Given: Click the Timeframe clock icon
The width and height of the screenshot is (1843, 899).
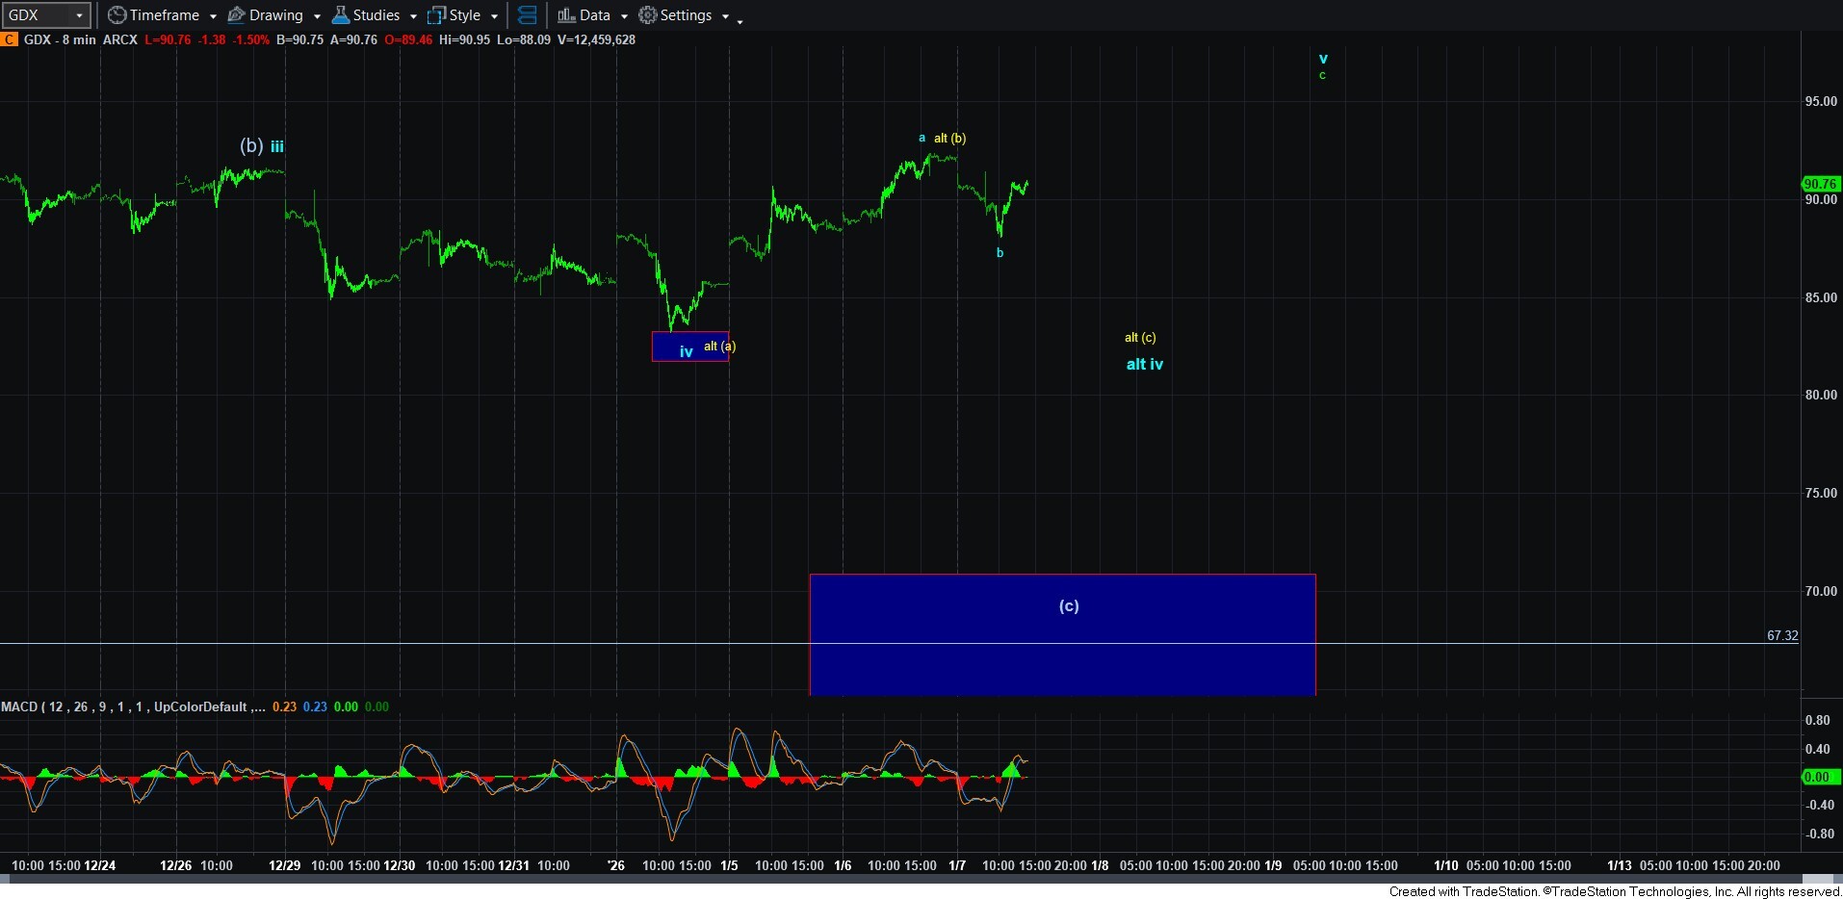Looking at the screenshot, I should (x=117, y=15).
